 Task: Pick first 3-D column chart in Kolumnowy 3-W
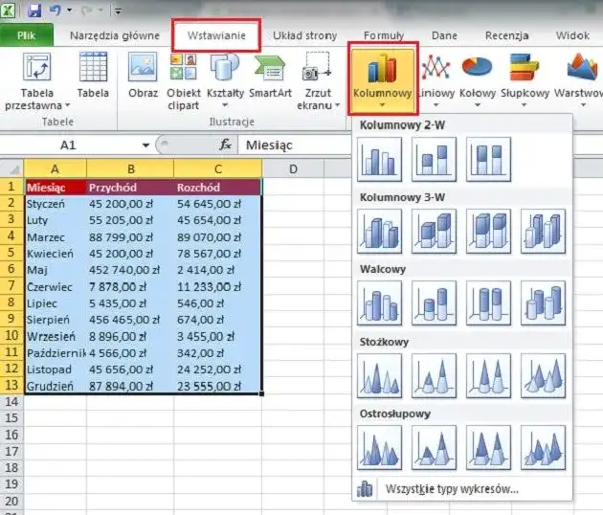point(379,232)
